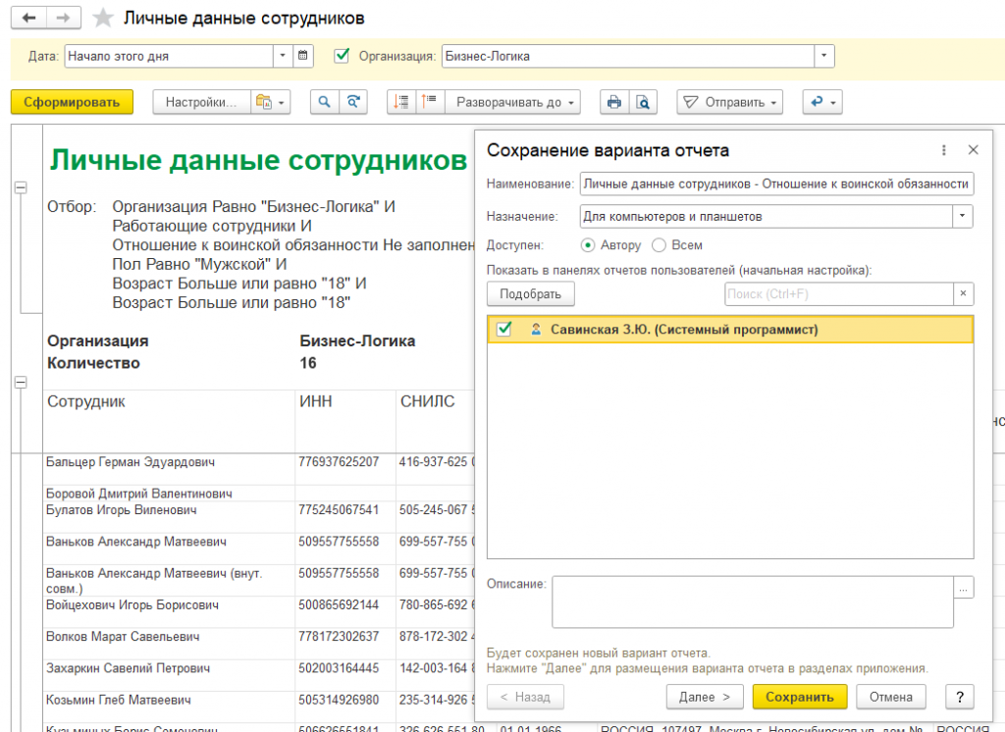Image resolution: width=1005 pixels, height=732 pixels.
Task: Open the Отправить dropdown menu
Action: [729, 102]
